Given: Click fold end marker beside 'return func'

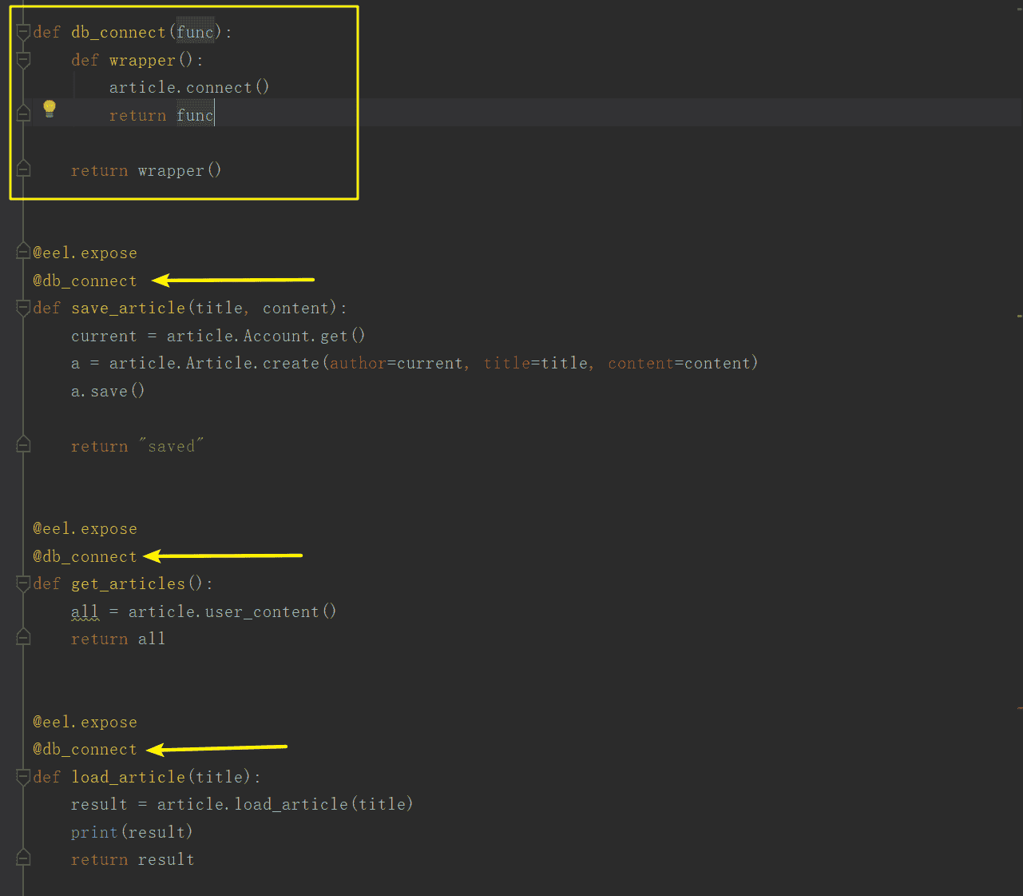Looking at the screenshot, I should click(23, 115).
